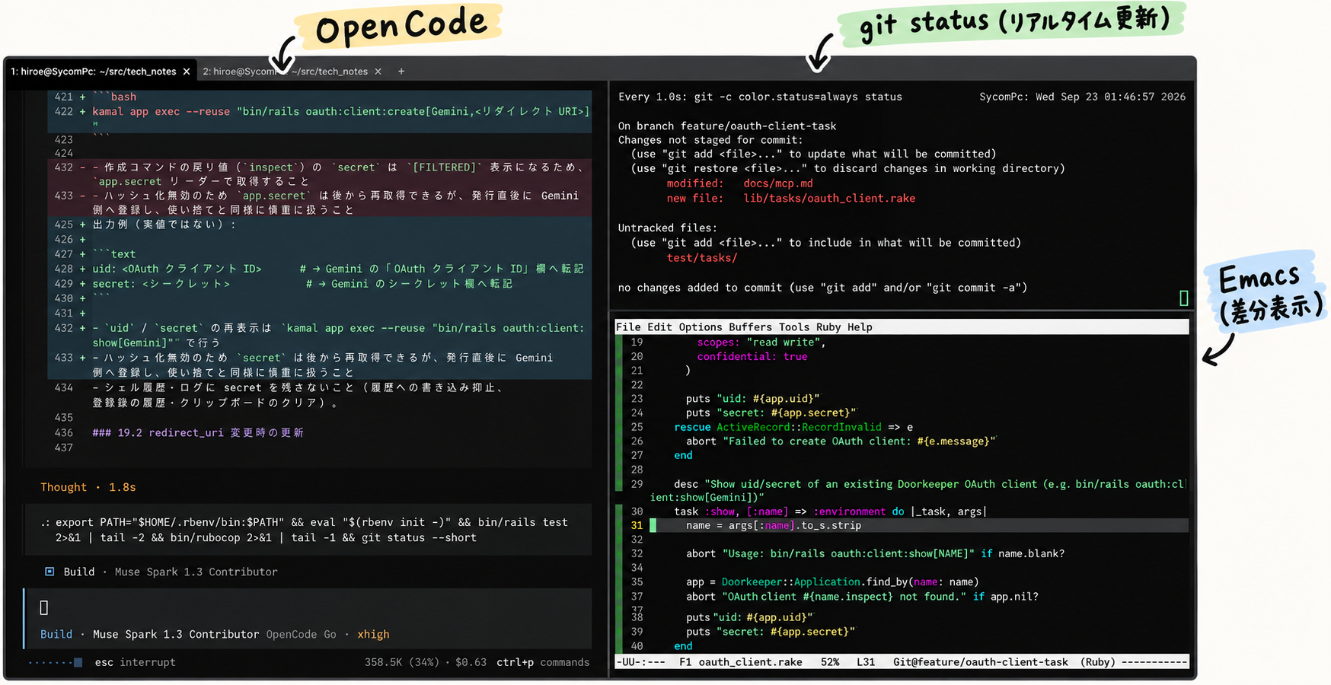Click 'no changes added to commit' line
This screenshot has width=1331, height=685.
[x=822, y=288]
